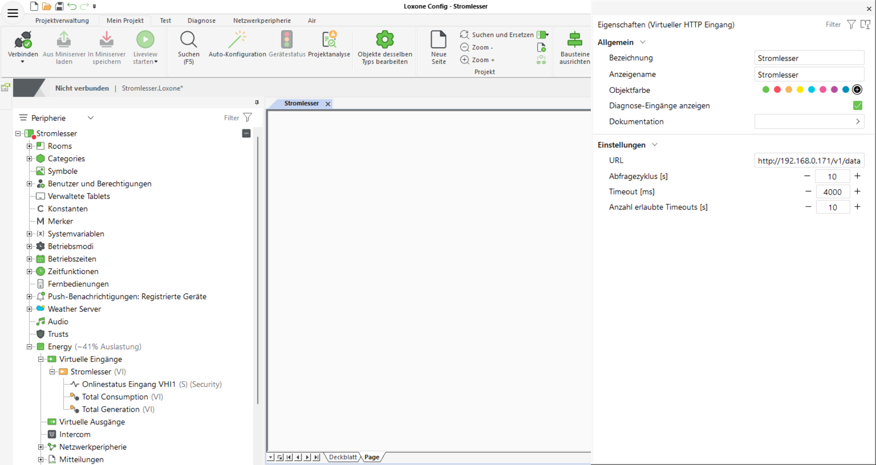
Task: Open the Peripherie dropdown chevron
Action: [x=91, y=118]
